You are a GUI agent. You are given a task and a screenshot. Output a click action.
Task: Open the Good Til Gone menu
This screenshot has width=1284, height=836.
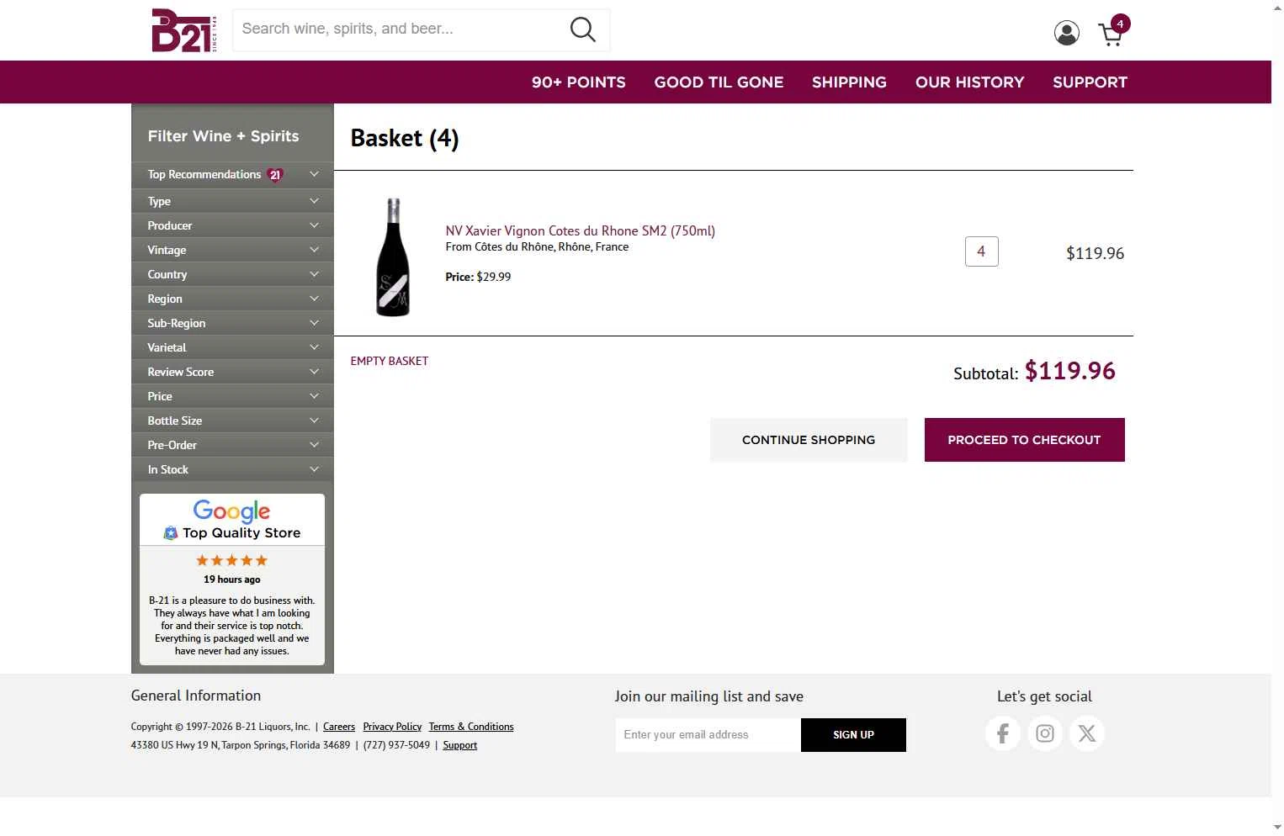point(719,82)
